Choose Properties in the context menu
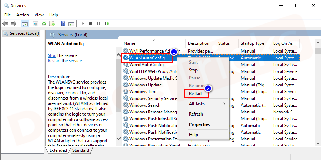This screenshot has height=160, width=321. coord(203,124)
